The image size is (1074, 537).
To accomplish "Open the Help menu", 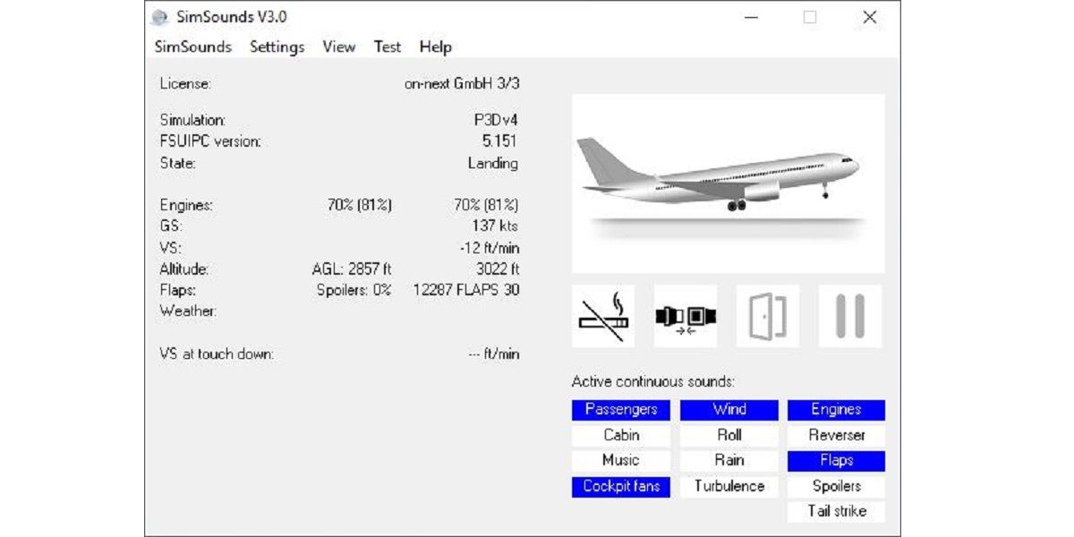I will pyautogui.click(x=436, y=47).
